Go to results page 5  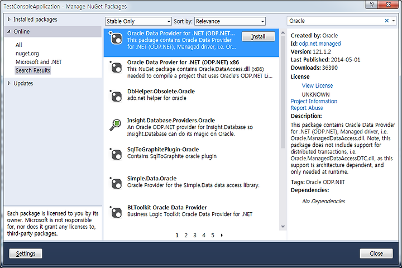click(213, 235)
